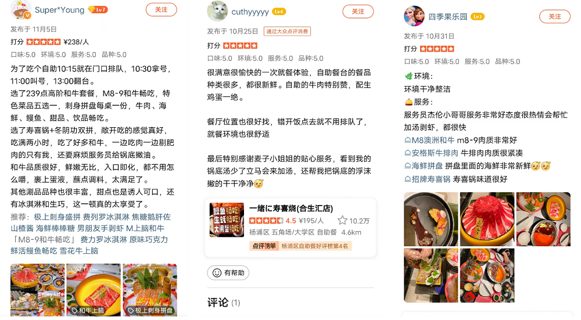Click the Lv3 badge beside 四季果乐园
The height and width of the screenshot is (320, 581).
point(478,17)
